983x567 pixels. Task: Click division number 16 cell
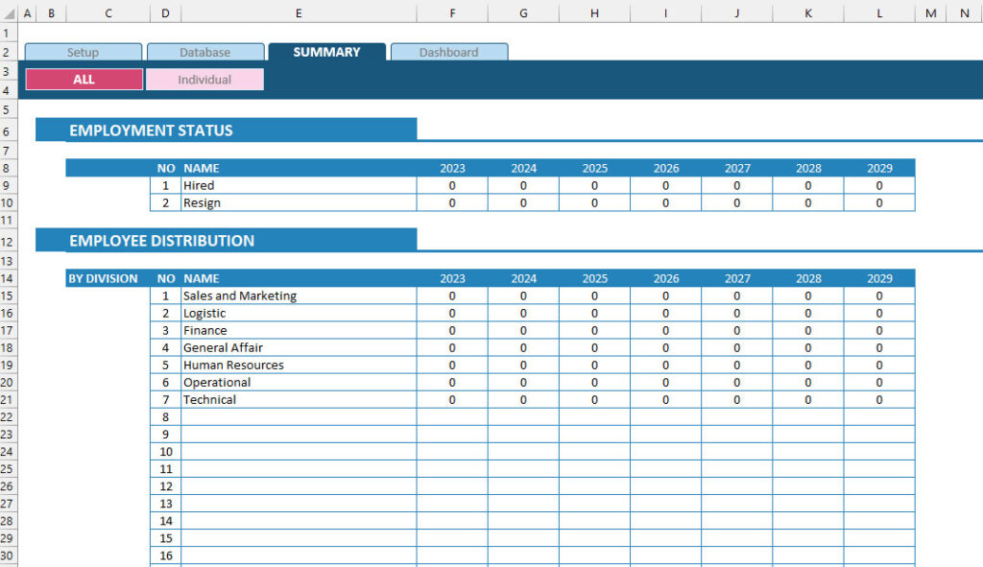[165, 555]
